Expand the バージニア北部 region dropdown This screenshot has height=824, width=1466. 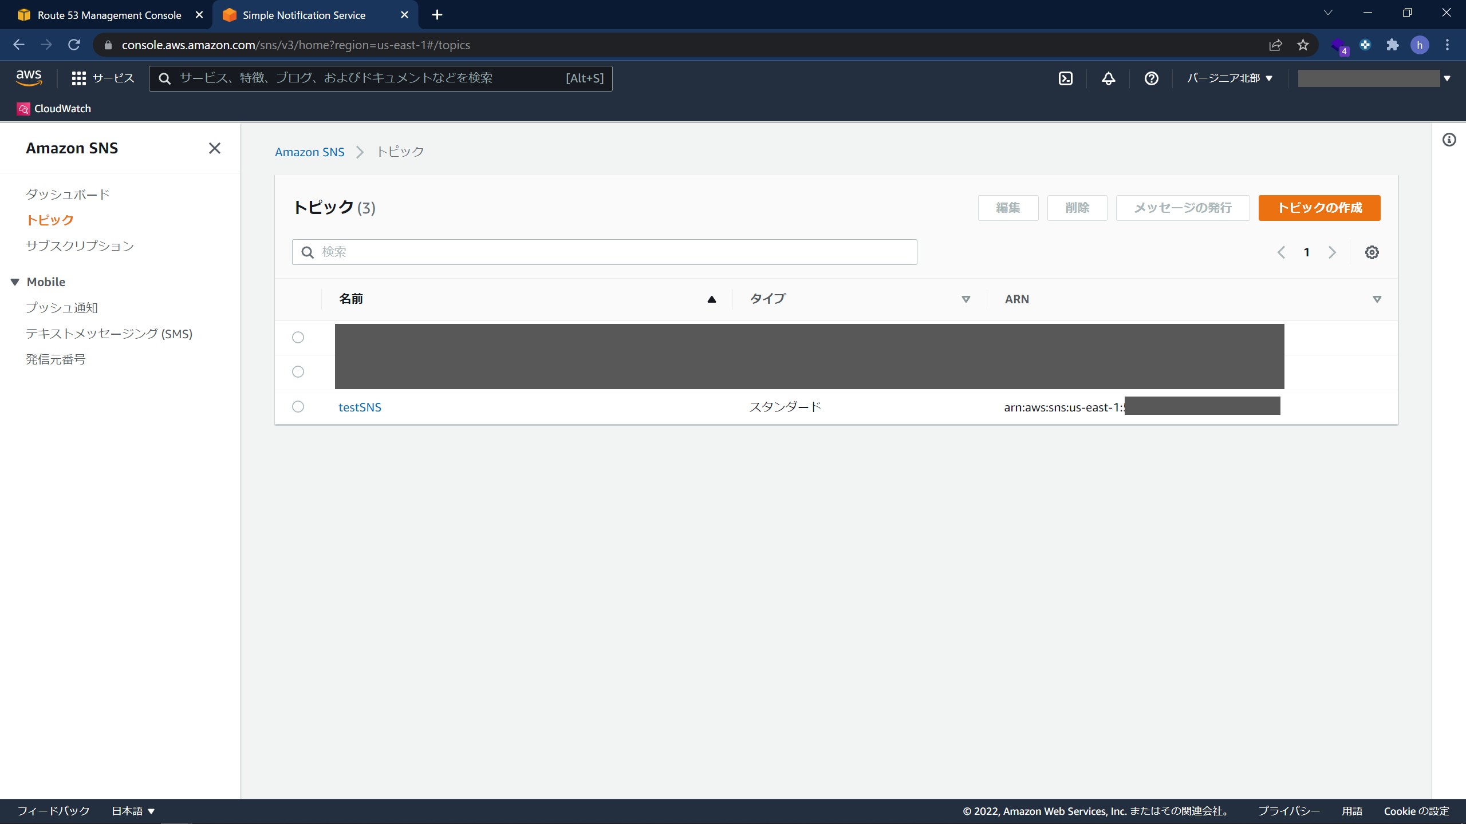point(1229,77)
